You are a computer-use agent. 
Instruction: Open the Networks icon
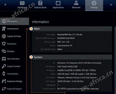pos(76,3)
